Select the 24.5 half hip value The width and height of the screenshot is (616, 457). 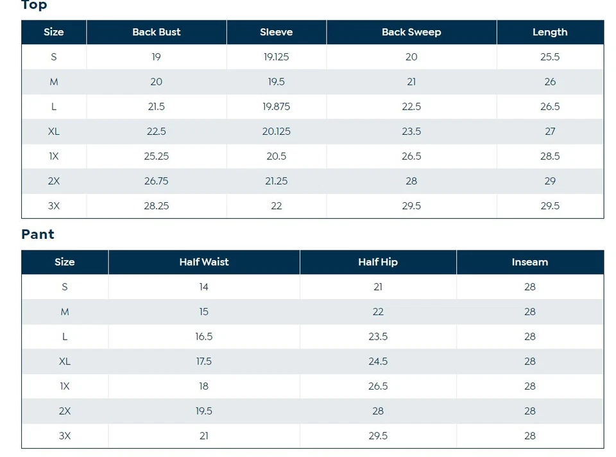[378, 361]
